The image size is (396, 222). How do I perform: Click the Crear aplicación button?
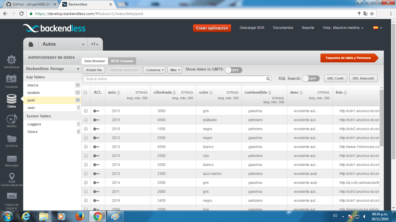click(x=212, y=28)
